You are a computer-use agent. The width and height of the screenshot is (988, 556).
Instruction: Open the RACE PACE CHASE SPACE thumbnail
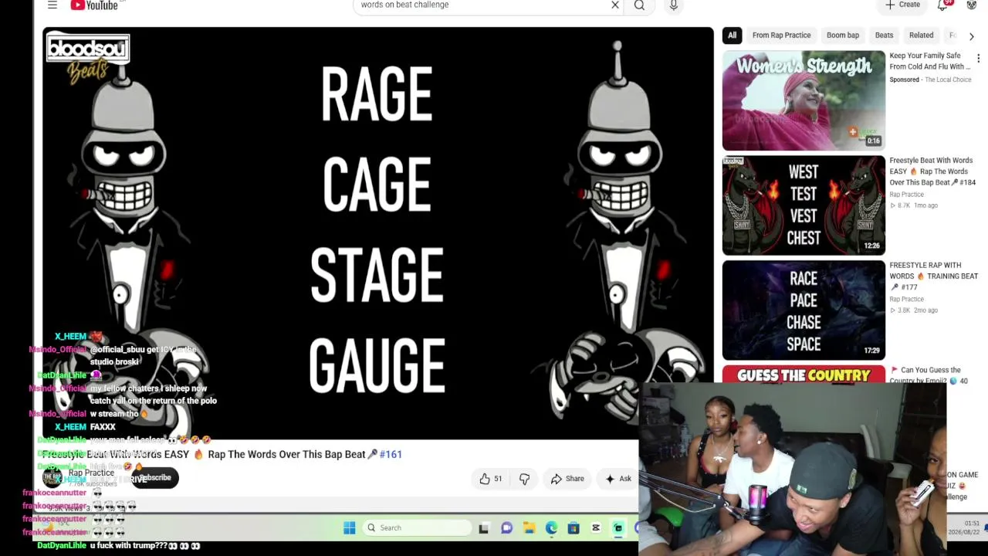pyautogui.click(x=804, y=310)
